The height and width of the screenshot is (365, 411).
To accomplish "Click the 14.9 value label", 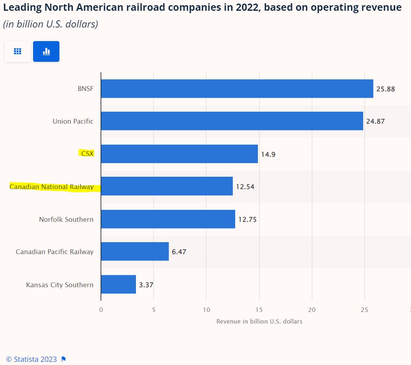I will [268, 154].
